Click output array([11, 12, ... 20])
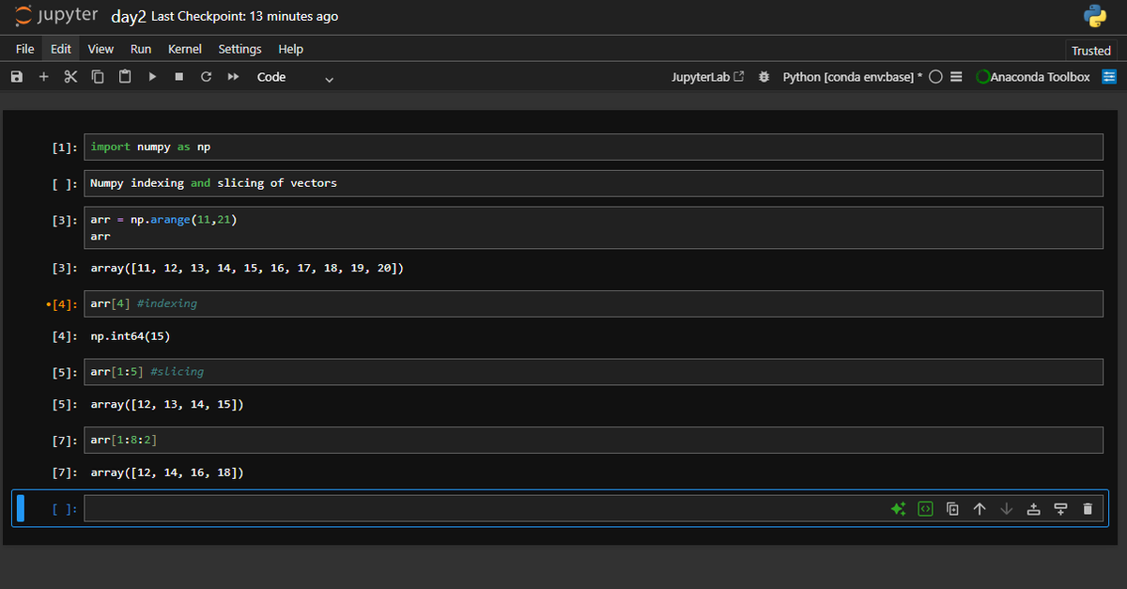 pos(247,269)
